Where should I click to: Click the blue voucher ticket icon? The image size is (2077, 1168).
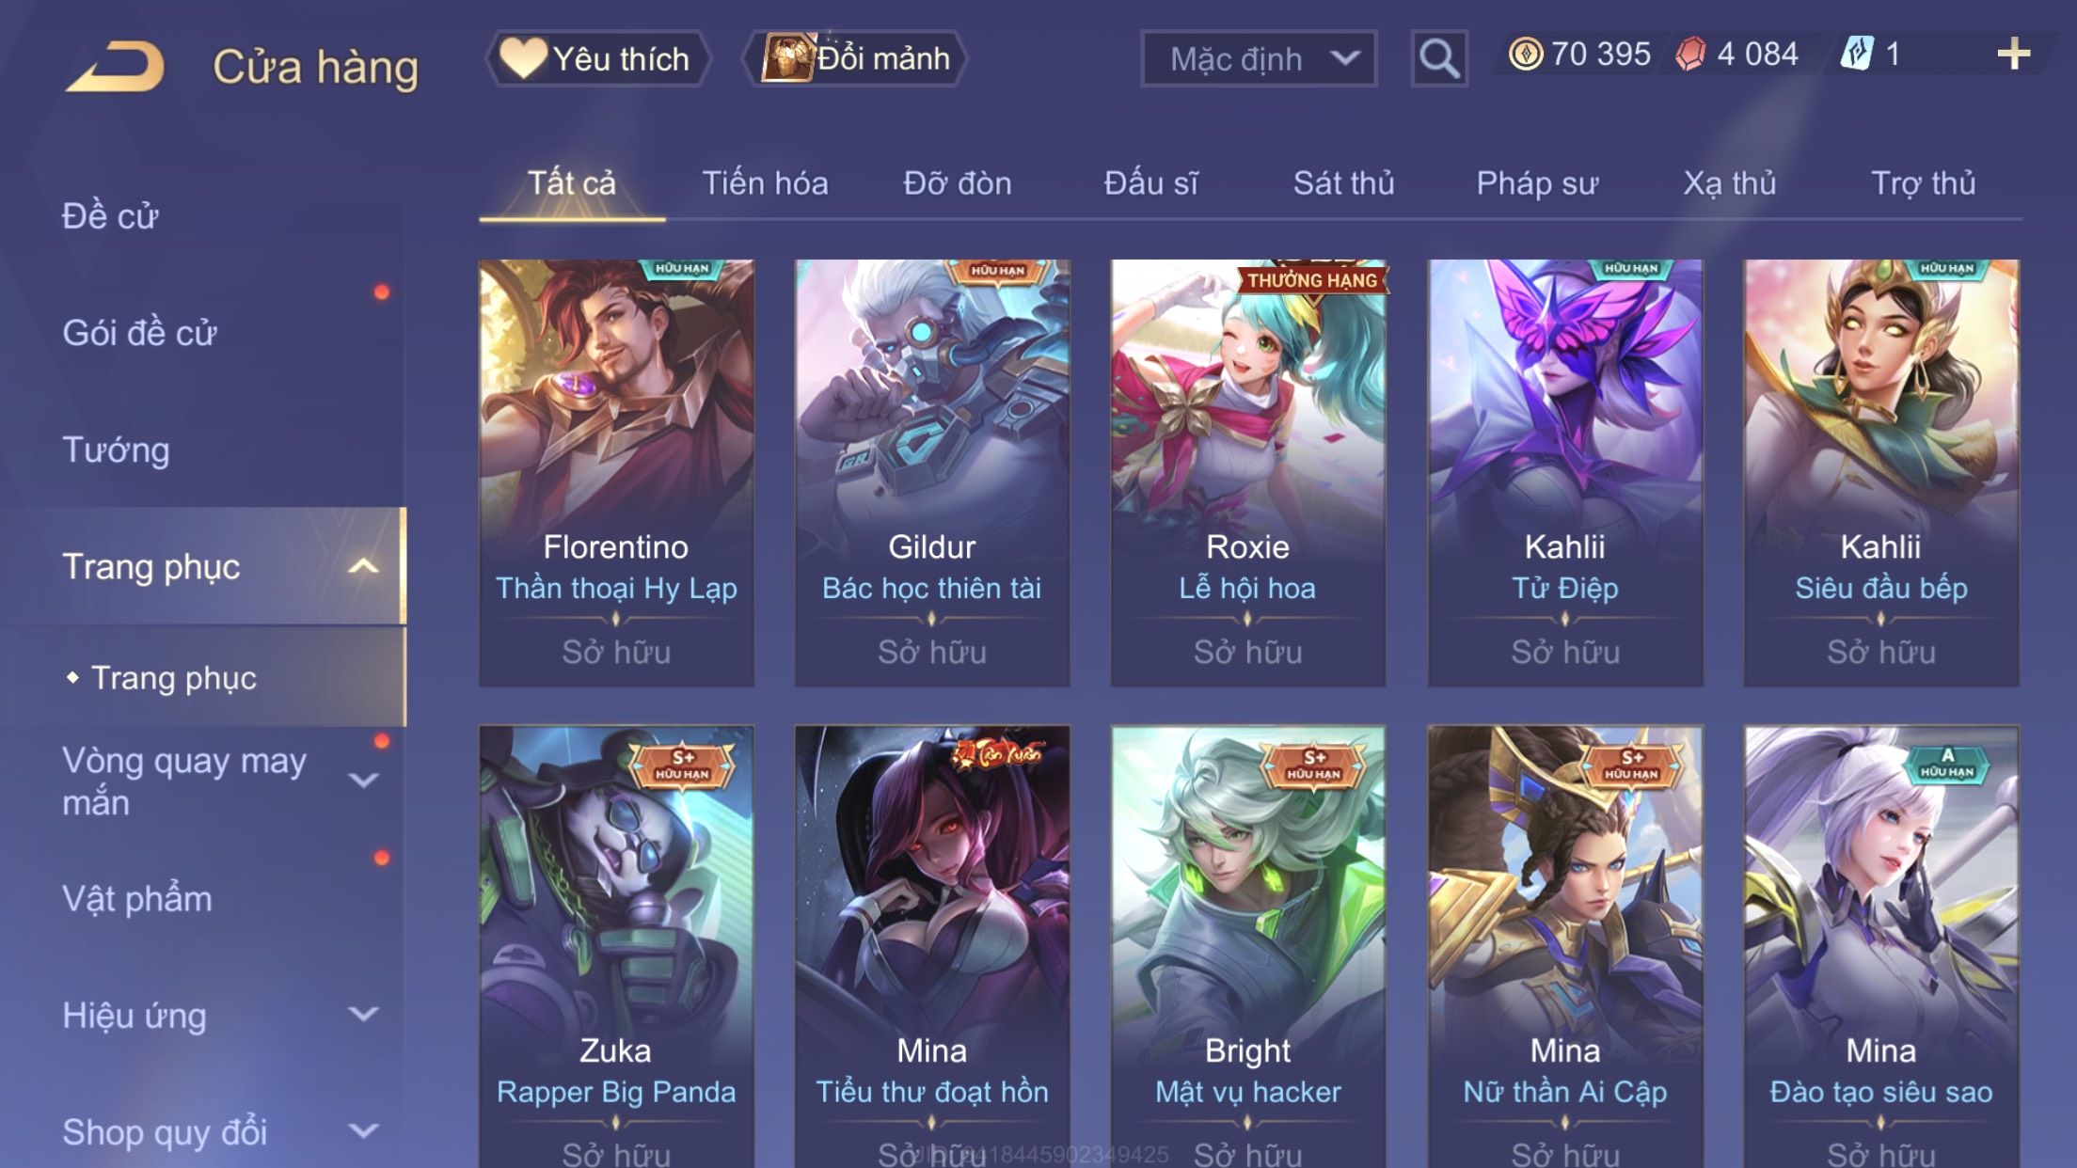click(x=1857, y=54)
